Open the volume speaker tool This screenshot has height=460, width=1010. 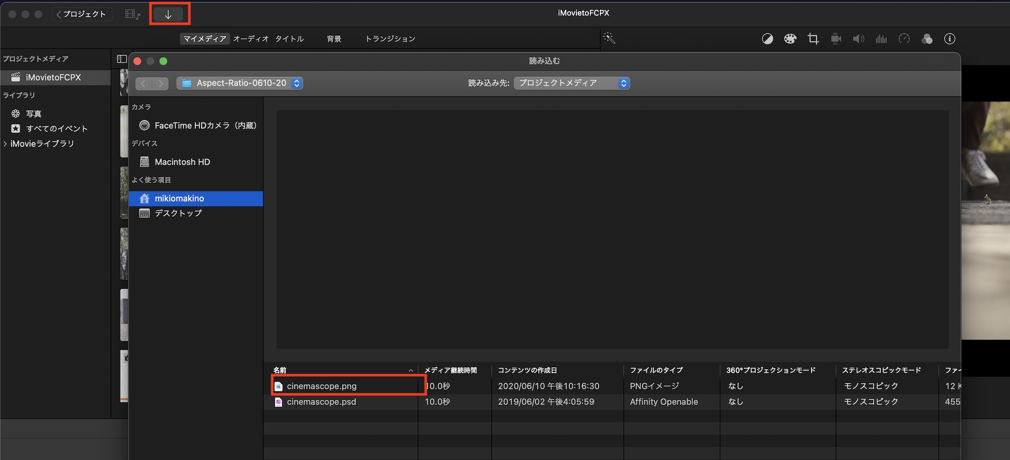pyautogui.click(x=858, y=39)
